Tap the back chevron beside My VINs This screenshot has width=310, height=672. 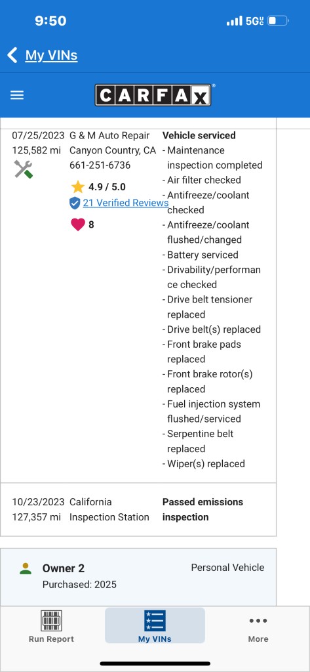click(x=12, y=55)
